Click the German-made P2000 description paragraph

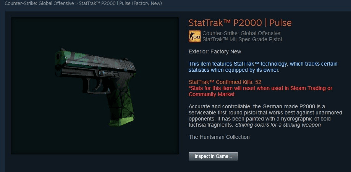265,116
